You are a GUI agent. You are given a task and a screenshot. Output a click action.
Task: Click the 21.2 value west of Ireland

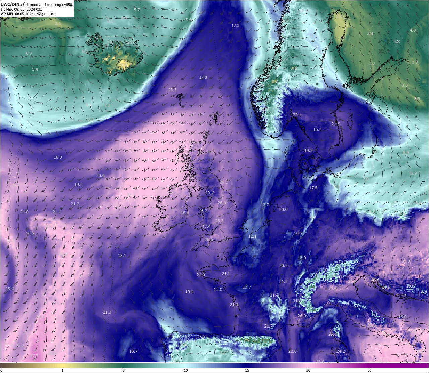click(x=75, y=204)
